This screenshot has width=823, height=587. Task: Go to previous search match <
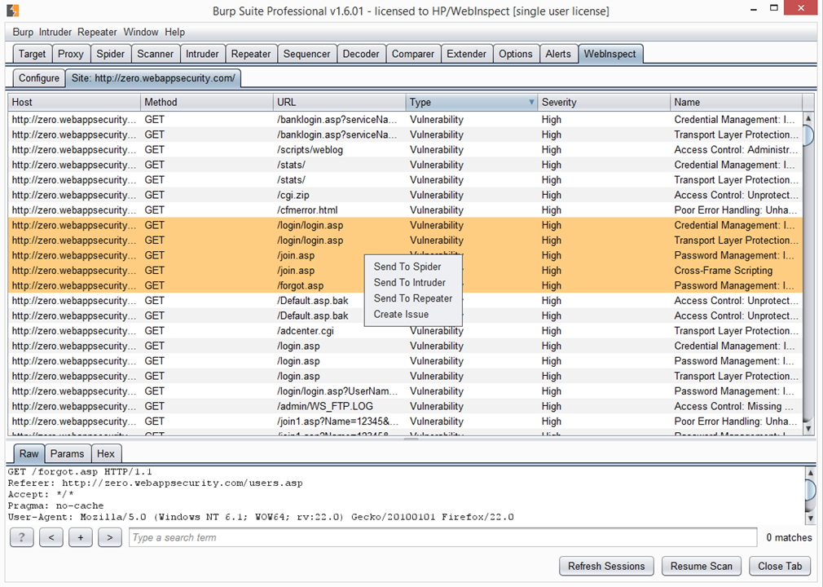point(51,537)
